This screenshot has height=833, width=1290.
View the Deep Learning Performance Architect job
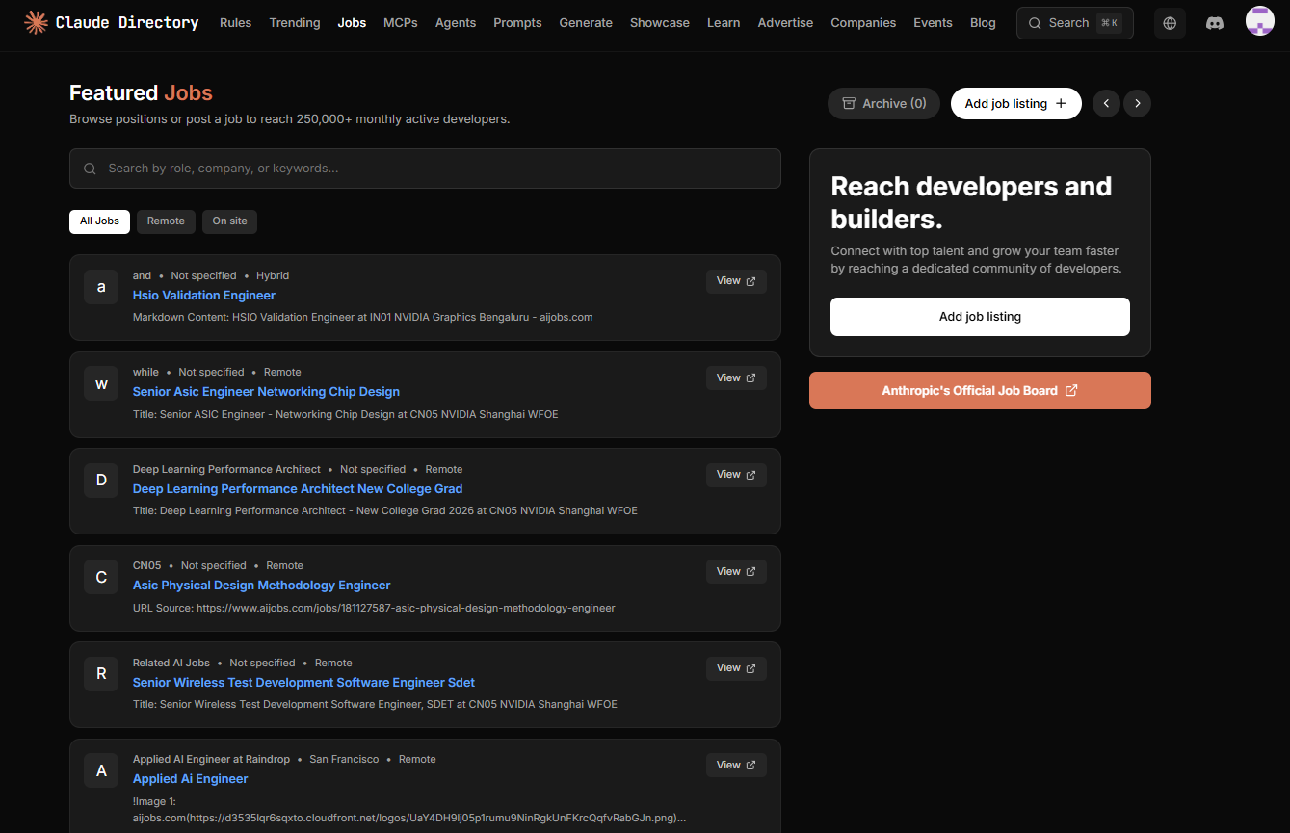tap(736, 475)
